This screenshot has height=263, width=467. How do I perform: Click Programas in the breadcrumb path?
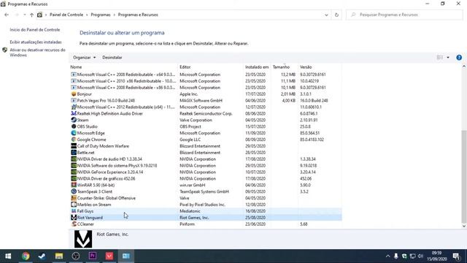click(101, 15)
